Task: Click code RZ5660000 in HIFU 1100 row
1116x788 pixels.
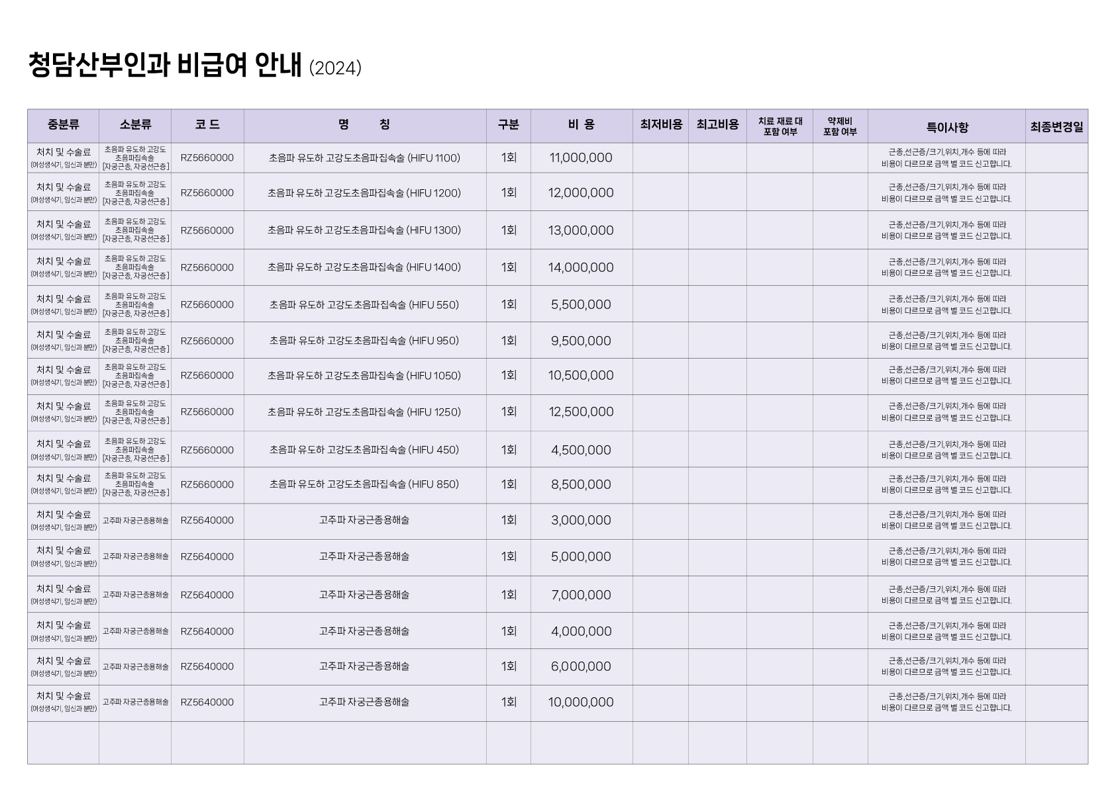Action: [207, 157]
